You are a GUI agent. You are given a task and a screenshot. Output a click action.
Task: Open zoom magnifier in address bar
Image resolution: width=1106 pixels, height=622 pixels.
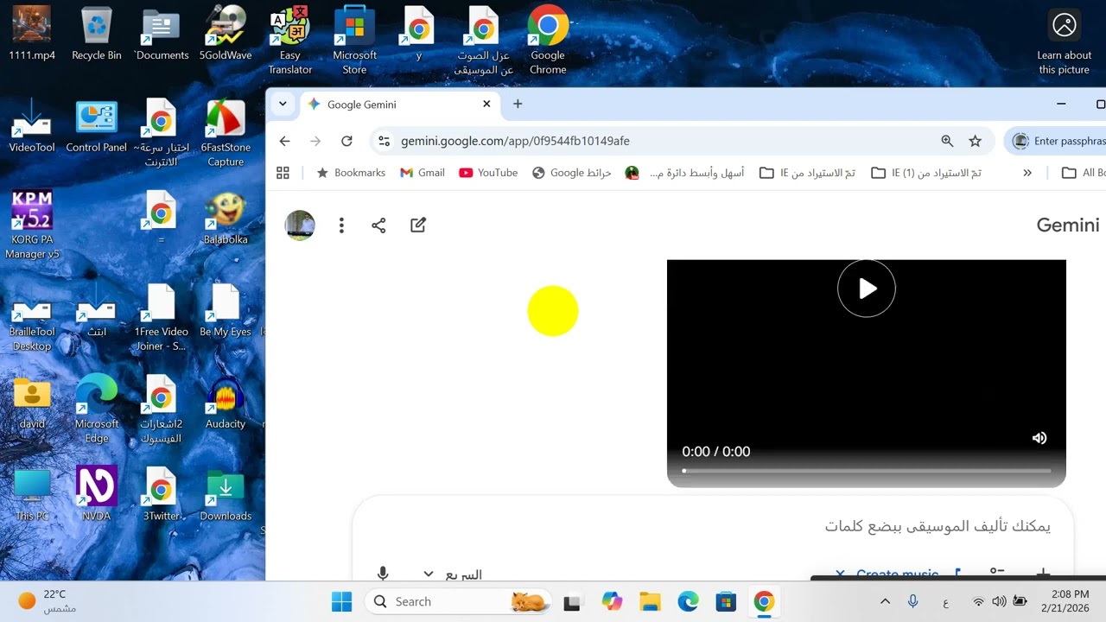click(x=947, y=141)
